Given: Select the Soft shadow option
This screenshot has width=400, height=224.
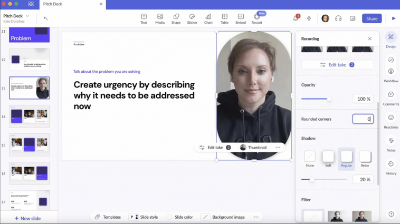Looking at the screenshot, I should (x=328, y=159).
